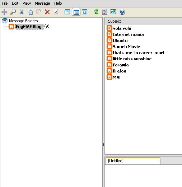182x187 pixels.
Task: Click the Copy icon in toolbar
Action: (x=30, y=12)
